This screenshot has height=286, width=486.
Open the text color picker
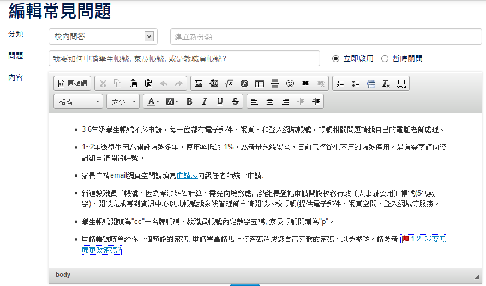[x=152, y=101]
